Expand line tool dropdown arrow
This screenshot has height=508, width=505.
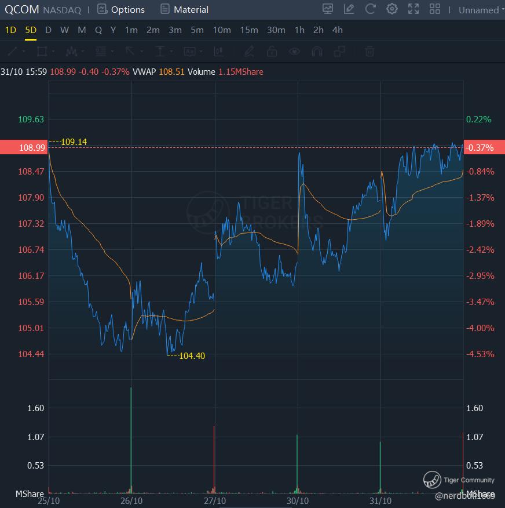[24, 51]
